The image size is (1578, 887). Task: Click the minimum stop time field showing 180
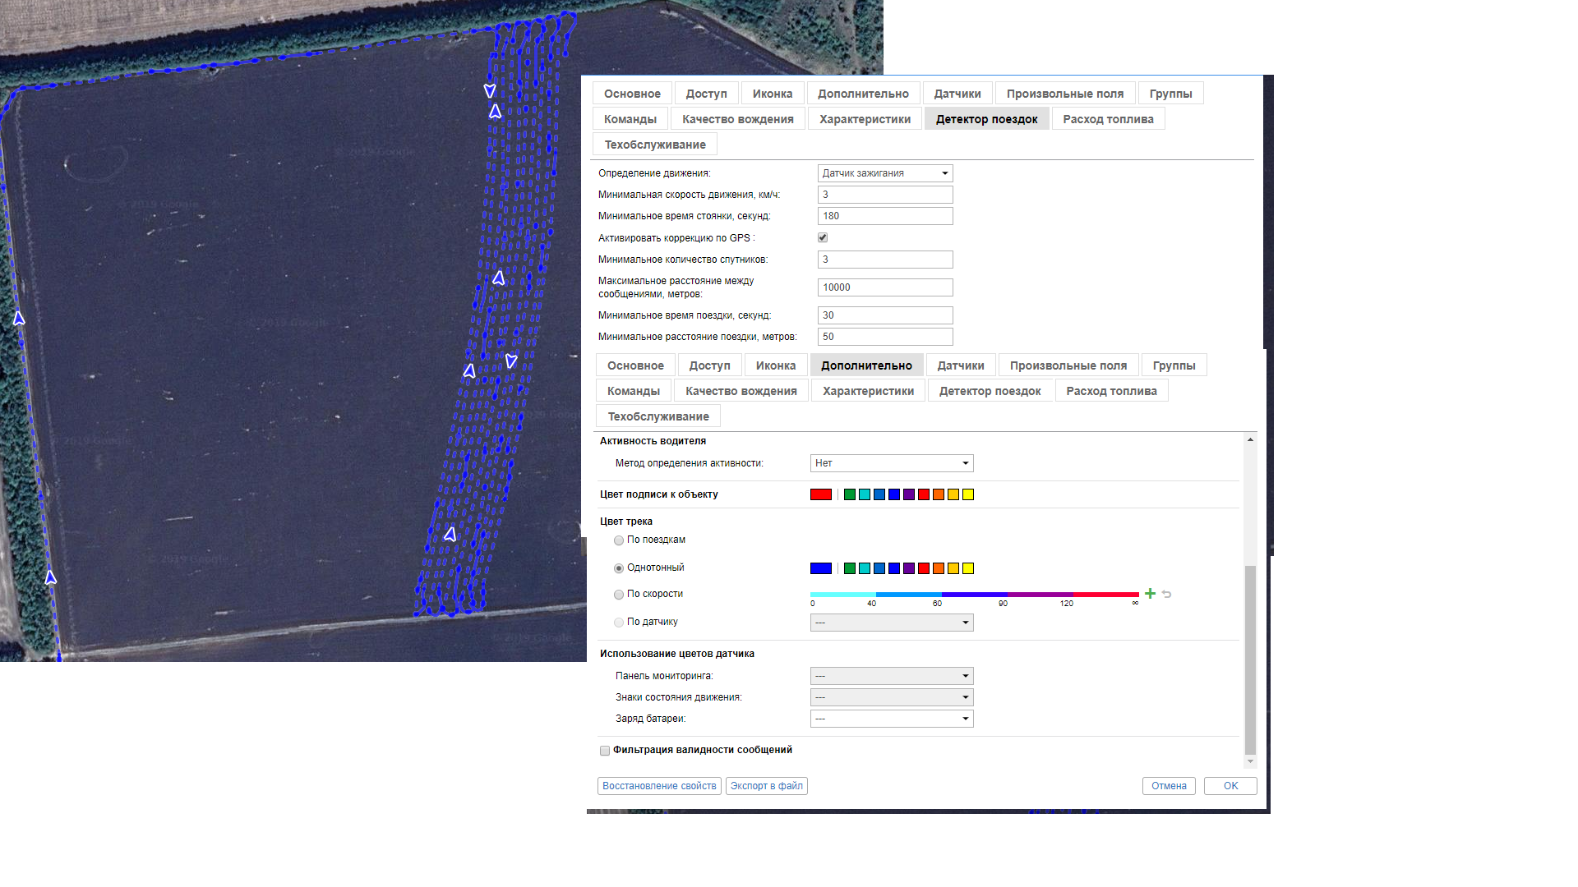(x=885, y=216)
